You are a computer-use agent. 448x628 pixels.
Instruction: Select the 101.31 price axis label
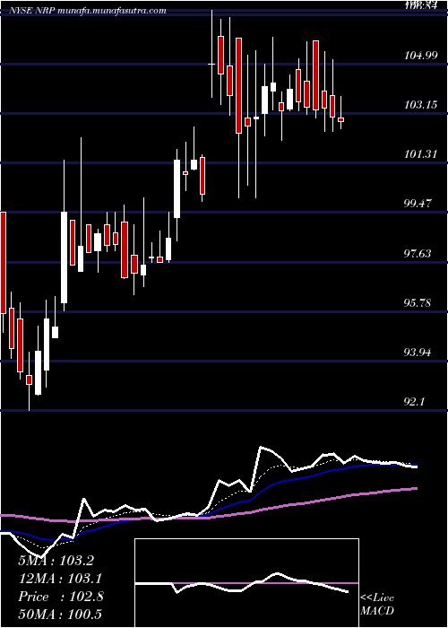[421, 153]
